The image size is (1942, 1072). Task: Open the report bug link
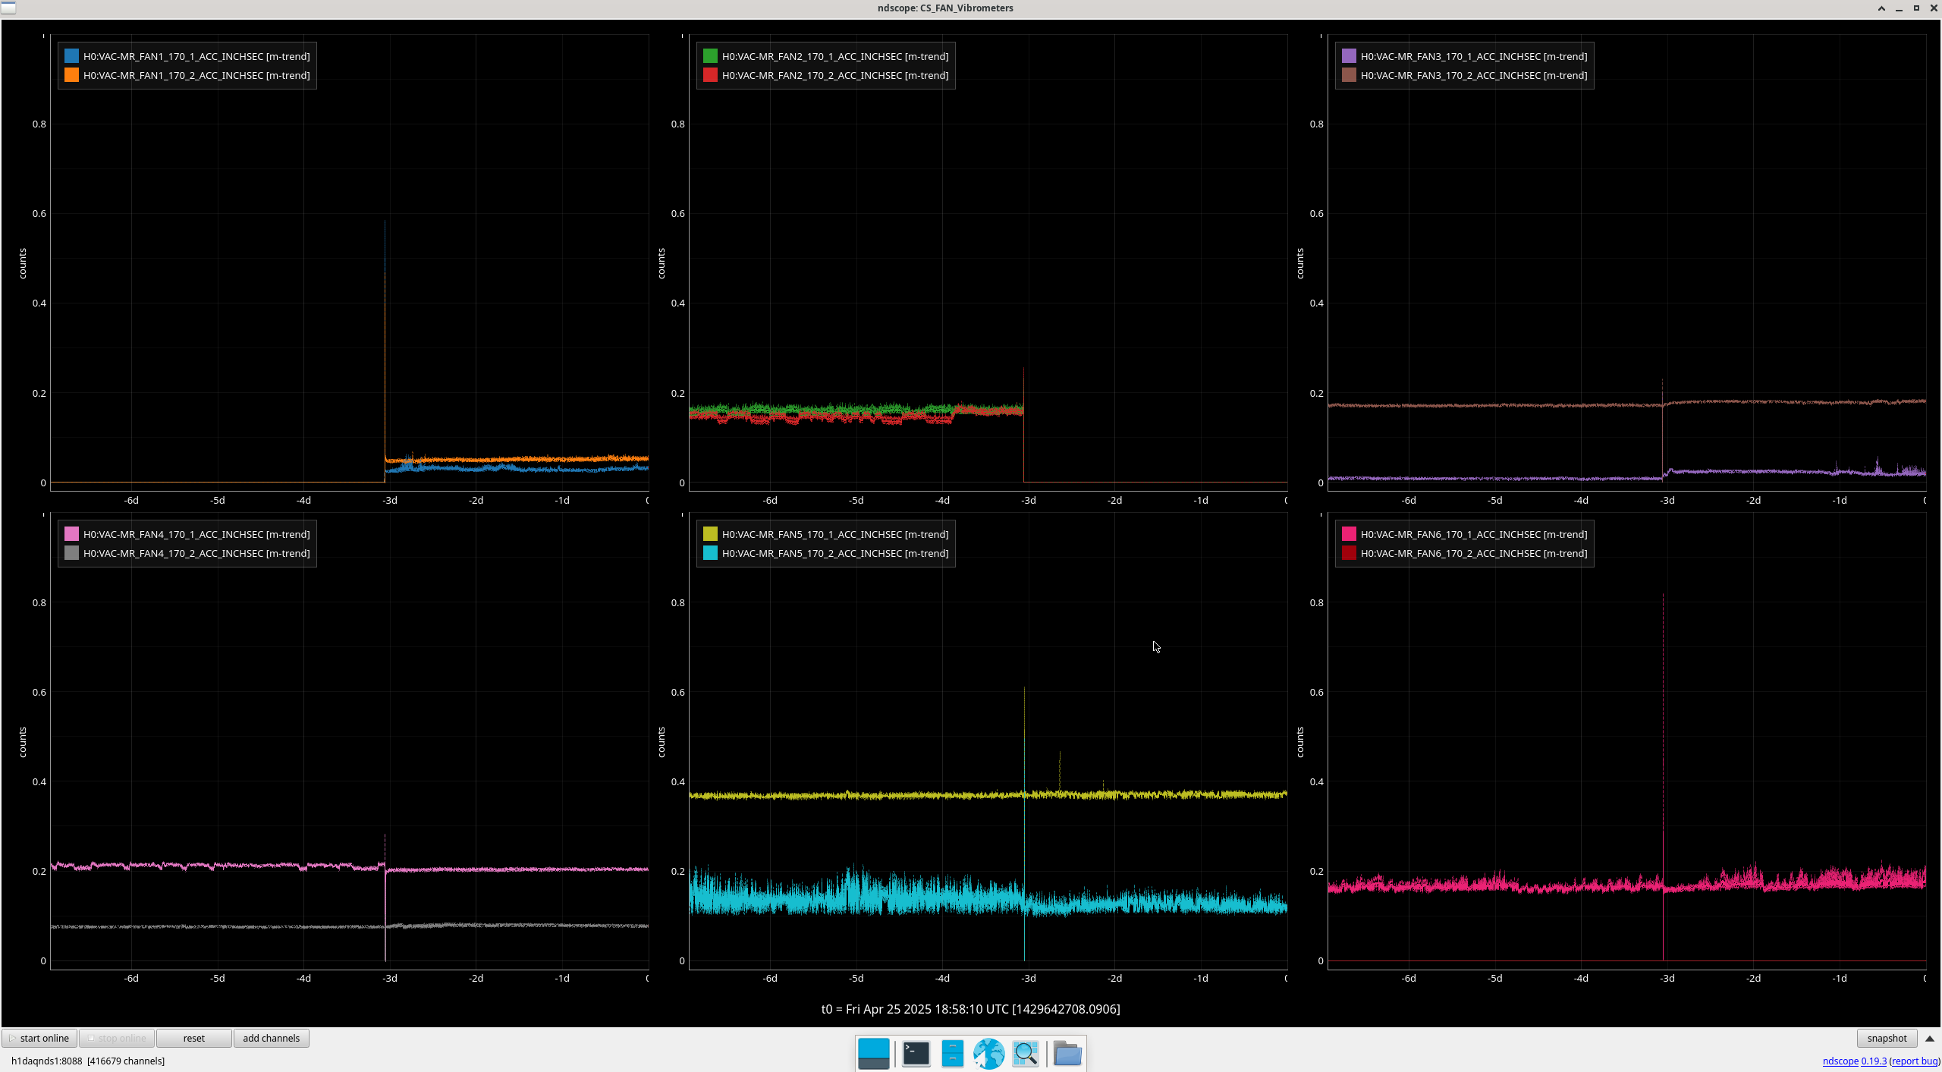[1915, 1061]
